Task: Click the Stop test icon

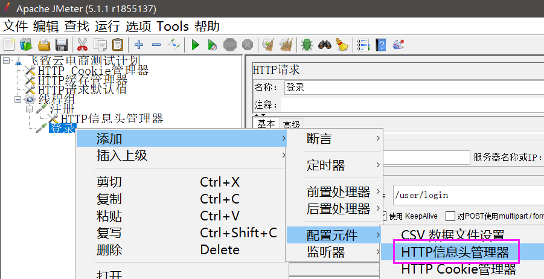Action: pos(229,45)
